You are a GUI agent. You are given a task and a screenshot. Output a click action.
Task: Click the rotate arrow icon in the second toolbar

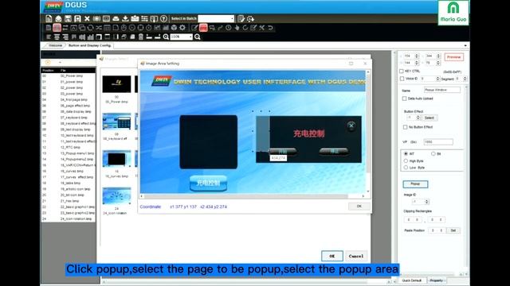click(x=245, y=28)
